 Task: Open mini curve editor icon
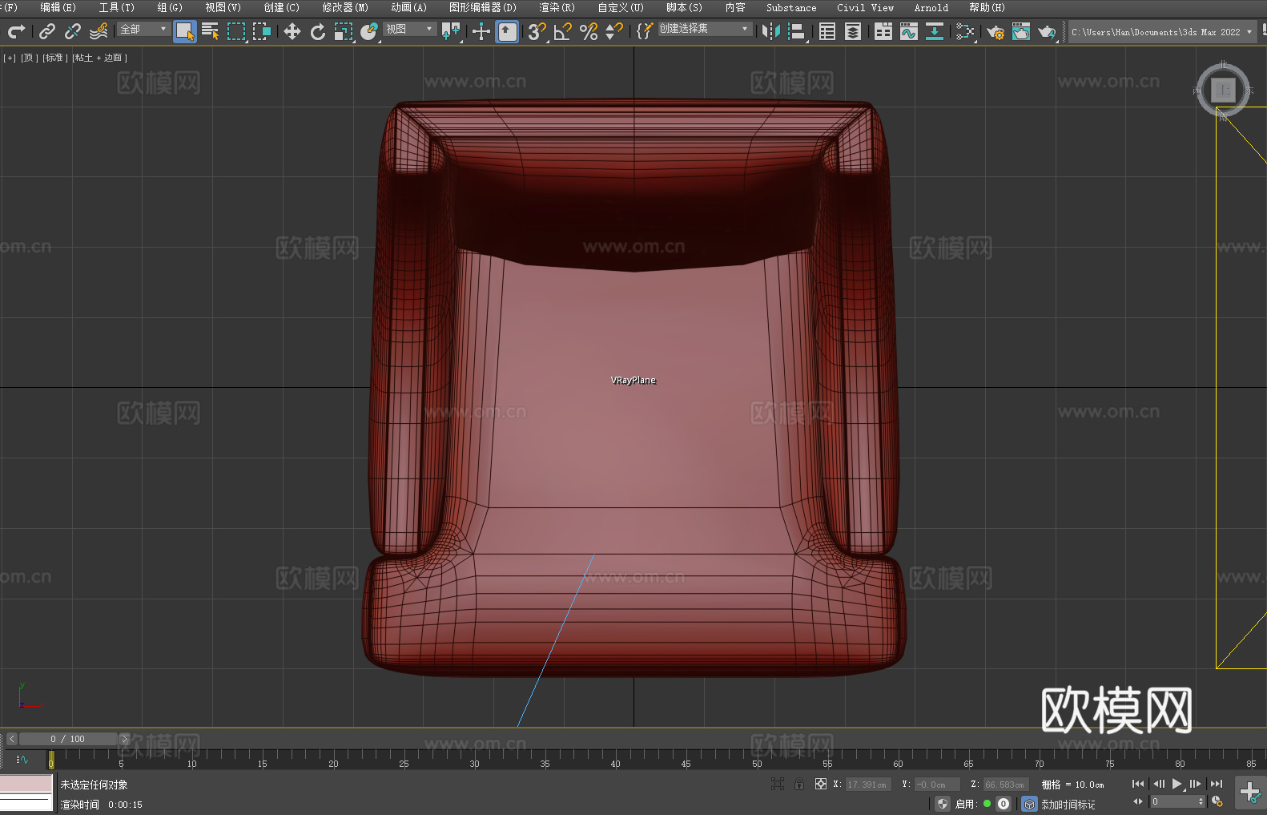pos(22,759)
